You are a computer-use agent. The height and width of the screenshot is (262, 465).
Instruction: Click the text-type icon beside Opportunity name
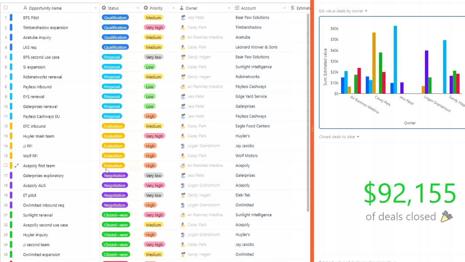tap(25, 8)
